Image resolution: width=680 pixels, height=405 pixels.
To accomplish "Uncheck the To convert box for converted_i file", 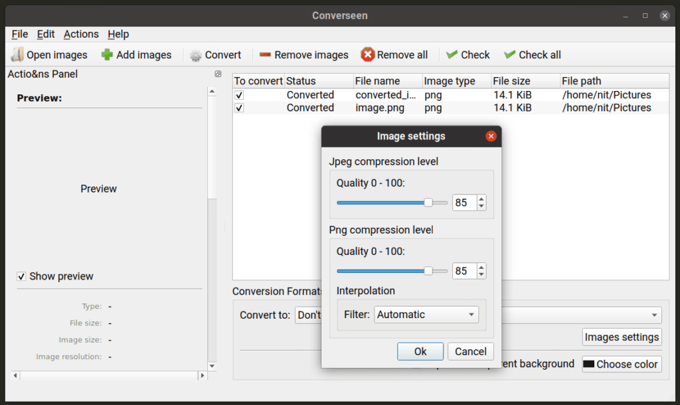I will tap(238, 94).
